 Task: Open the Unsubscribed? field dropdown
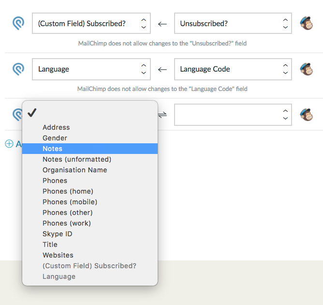click(233, 23)
